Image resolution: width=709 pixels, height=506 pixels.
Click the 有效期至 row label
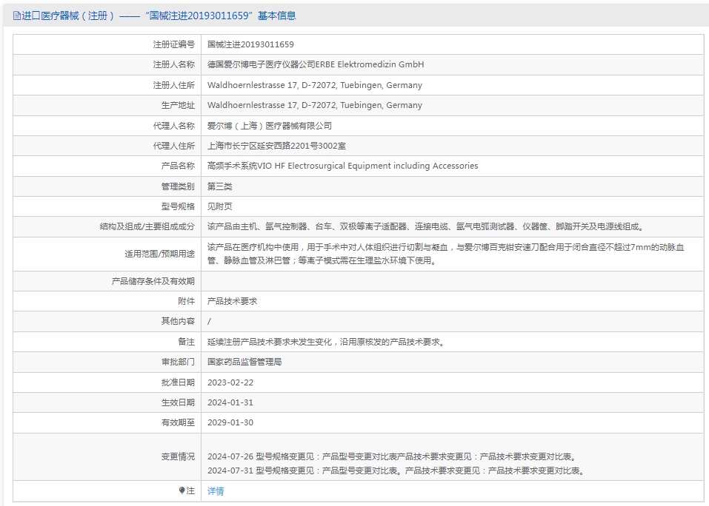178,422
